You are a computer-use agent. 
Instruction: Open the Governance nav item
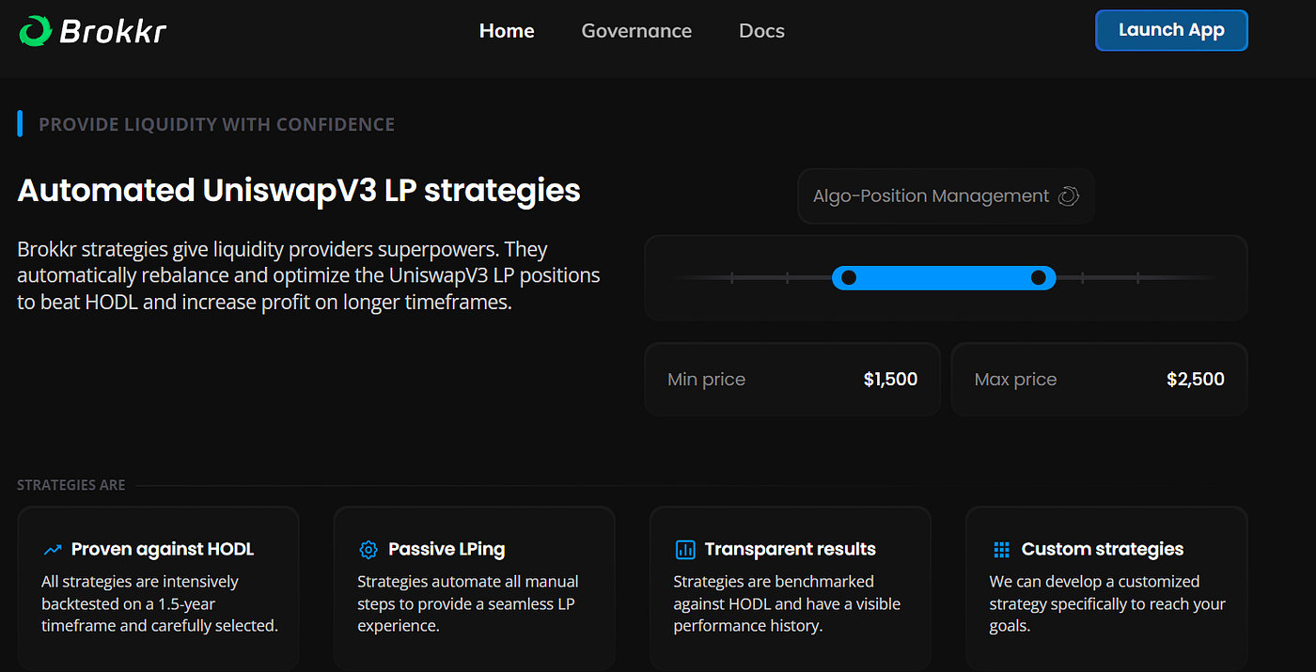pos(636,31)
